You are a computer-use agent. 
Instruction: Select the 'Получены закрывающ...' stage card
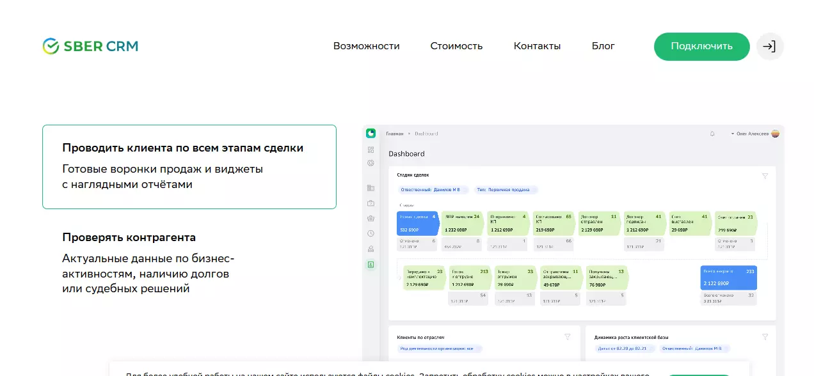click(x=607, y=278)
